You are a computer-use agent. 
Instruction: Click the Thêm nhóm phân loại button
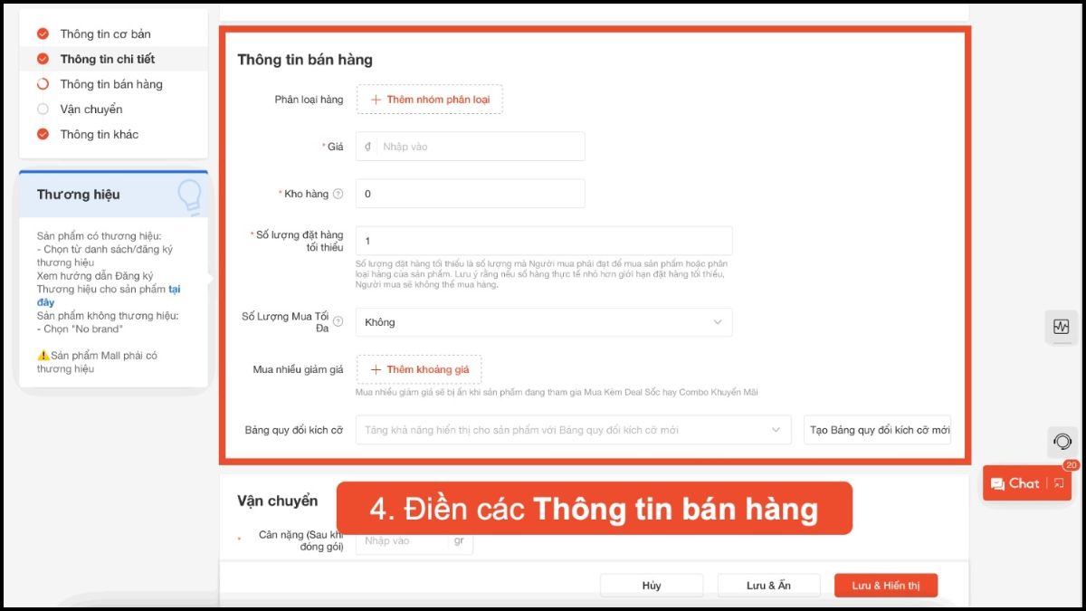[x=429, y=100]
